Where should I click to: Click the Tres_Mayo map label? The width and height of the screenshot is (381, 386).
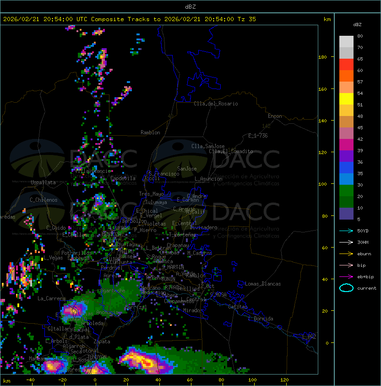[151, 194]
